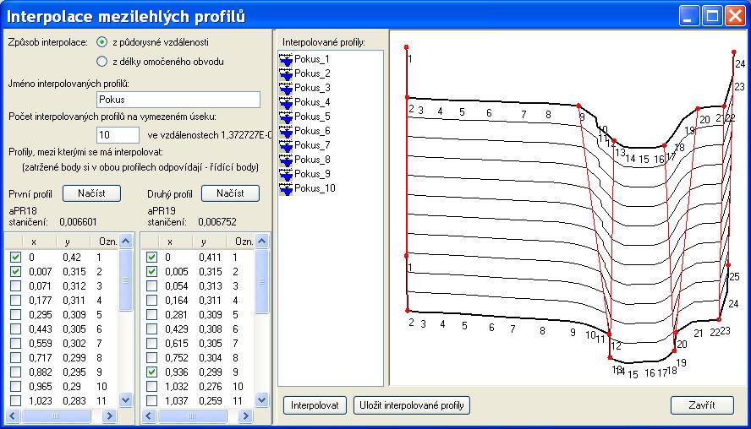751x429 pixels.
Task: Click the profile icon next to Pokus_4
Action: coord(286,102)
